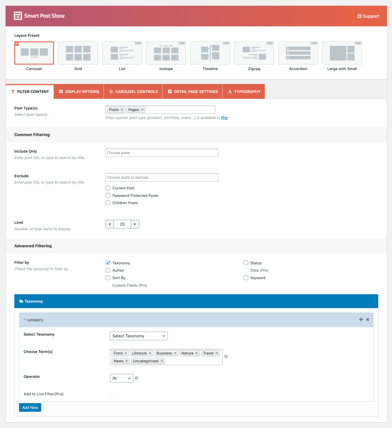
Task: Enable filtering by Author
Action: tap(108, 270)
